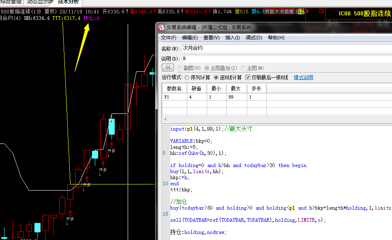Click the 参数名 column header

(174, 88)
